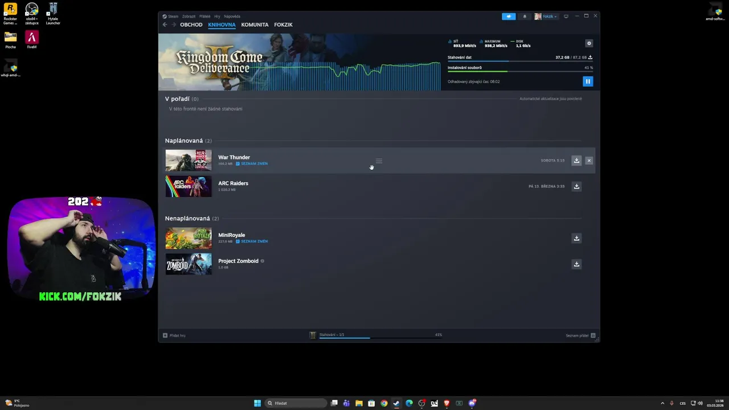This screenshot has height=410, width=729.
Task: Switch to Big Picture mode icon
Action: (566, 17)
